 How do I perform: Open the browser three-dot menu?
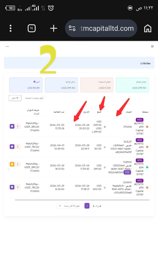tap(11, 29)
